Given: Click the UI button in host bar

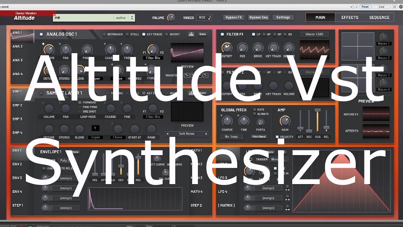Looking at the screenshot, I should click(x=394, y=7).
